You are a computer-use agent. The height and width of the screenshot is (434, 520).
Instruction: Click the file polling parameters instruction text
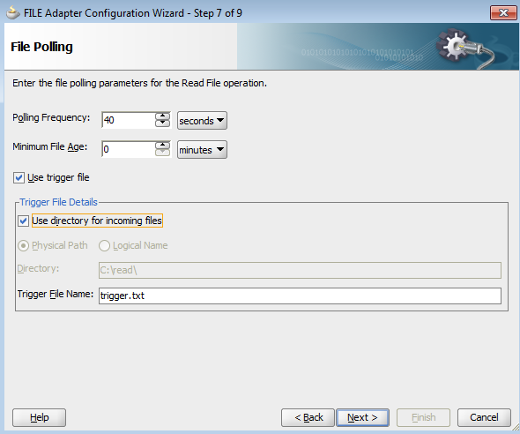(x=139, y=83)
